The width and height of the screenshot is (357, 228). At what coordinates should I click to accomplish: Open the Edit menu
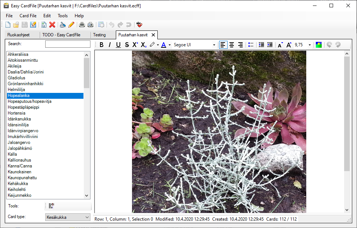47,16
